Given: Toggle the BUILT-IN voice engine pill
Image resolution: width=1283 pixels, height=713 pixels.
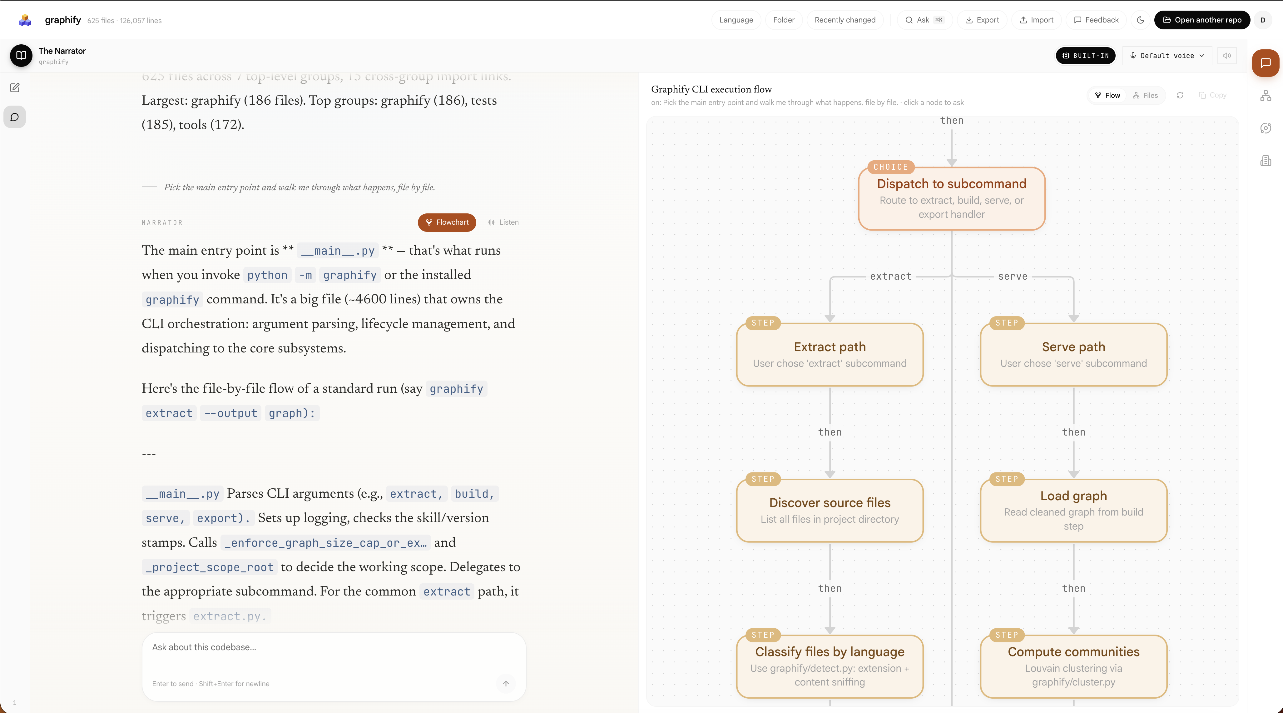Looking at the screenshot, I should click(1086, 55).
